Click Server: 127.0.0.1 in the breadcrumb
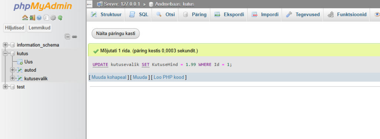 coord(122,4)
